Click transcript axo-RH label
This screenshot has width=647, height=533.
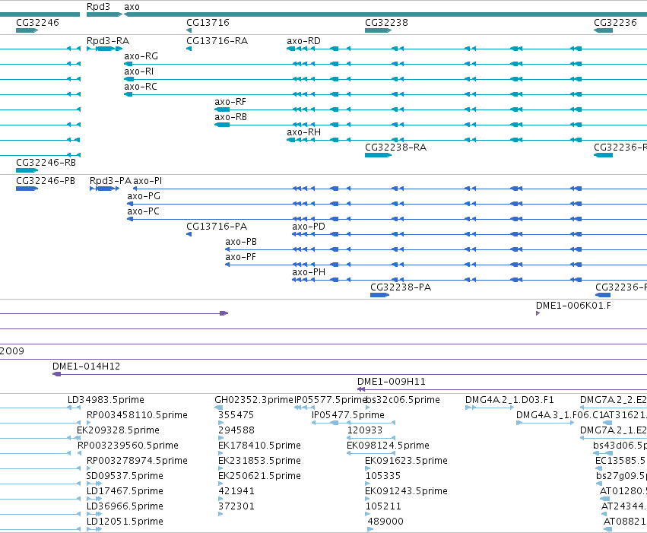click(x=303, y=132)
